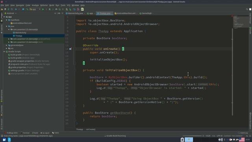Select TheApp in project tree
The width and height of the screenshot is (252, 142).
coord(19,36)
